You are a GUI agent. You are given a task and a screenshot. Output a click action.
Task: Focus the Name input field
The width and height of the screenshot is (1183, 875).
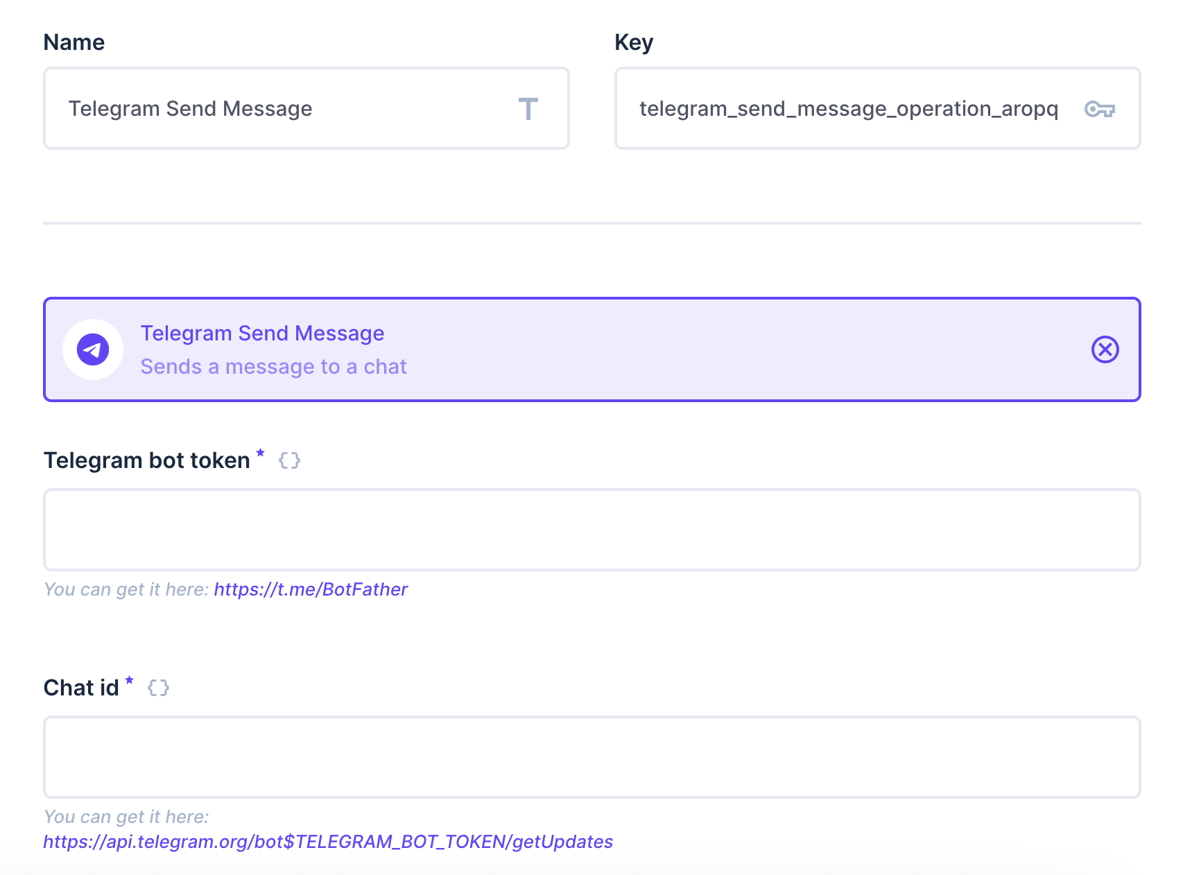306,108
